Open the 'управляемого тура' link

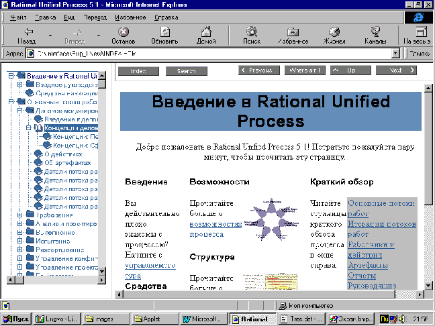(150, 270)
